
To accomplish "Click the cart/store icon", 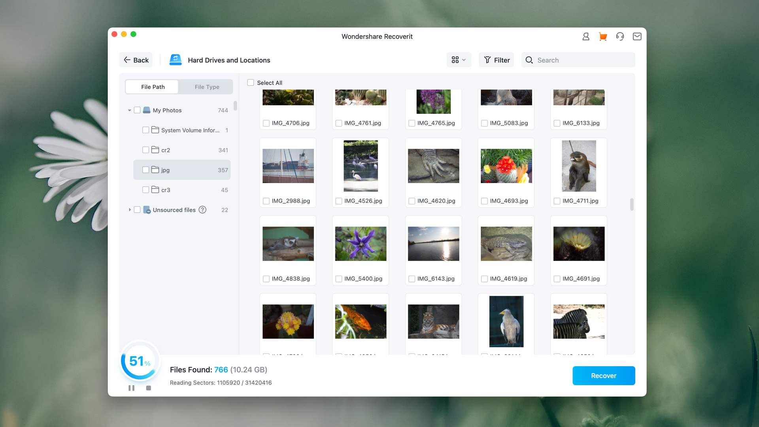I will tap(602, 36).
